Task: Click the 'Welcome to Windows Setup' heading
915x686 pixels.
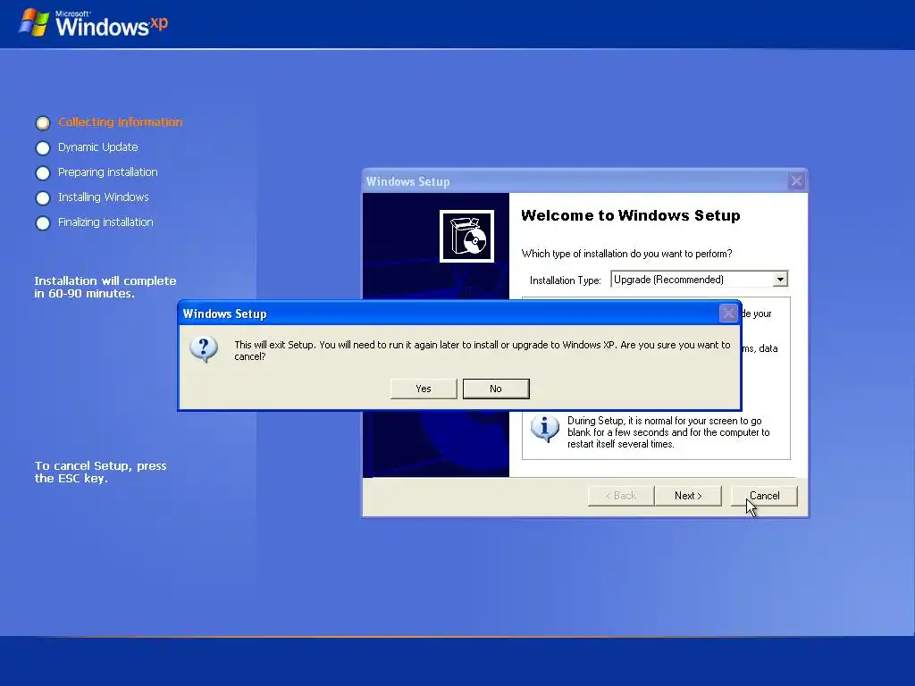Action: click(631, 215)
